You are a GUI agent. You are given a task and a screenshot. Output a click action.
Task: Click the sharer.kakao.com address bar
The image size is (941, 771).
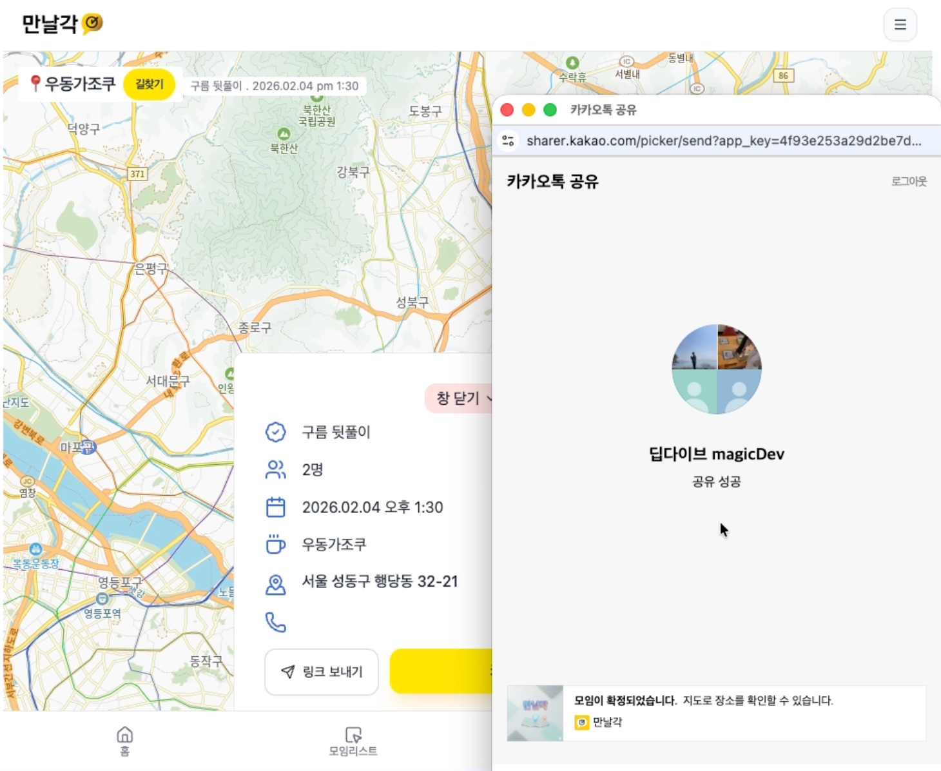[x=724, y=141]
